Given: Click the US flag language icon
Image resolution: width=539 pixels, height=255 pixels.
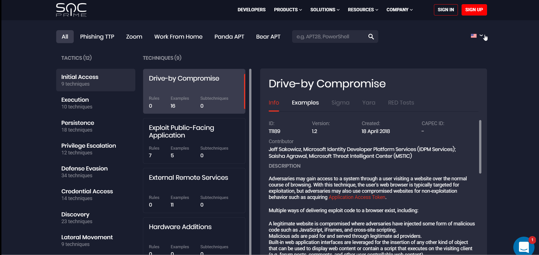Looking at the screenshot, I should [473, 36].
